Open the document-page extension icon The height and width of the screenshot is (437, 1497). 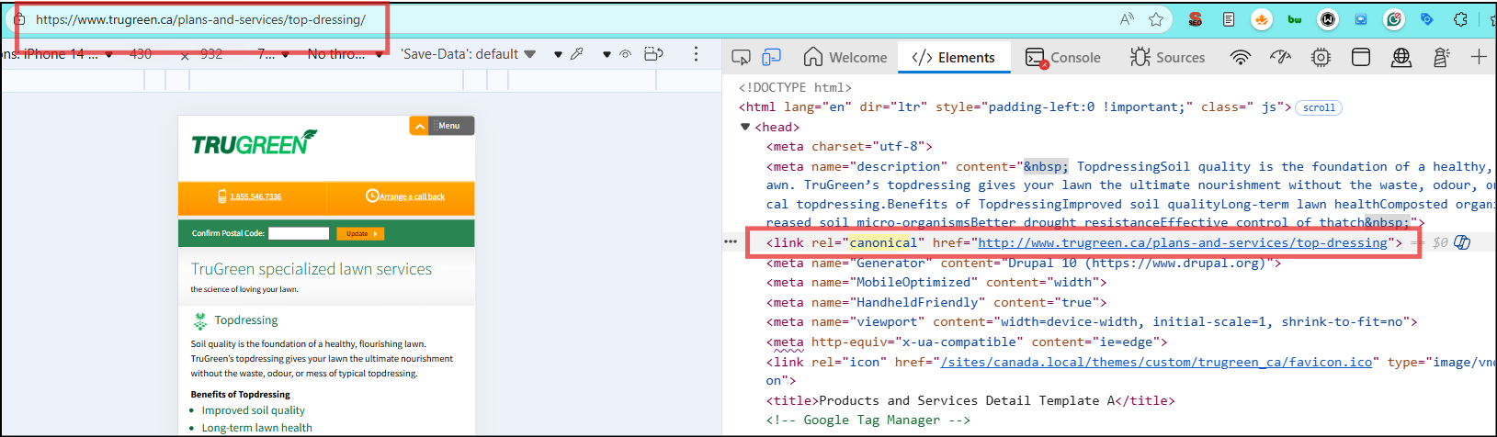coord(1229,19)
